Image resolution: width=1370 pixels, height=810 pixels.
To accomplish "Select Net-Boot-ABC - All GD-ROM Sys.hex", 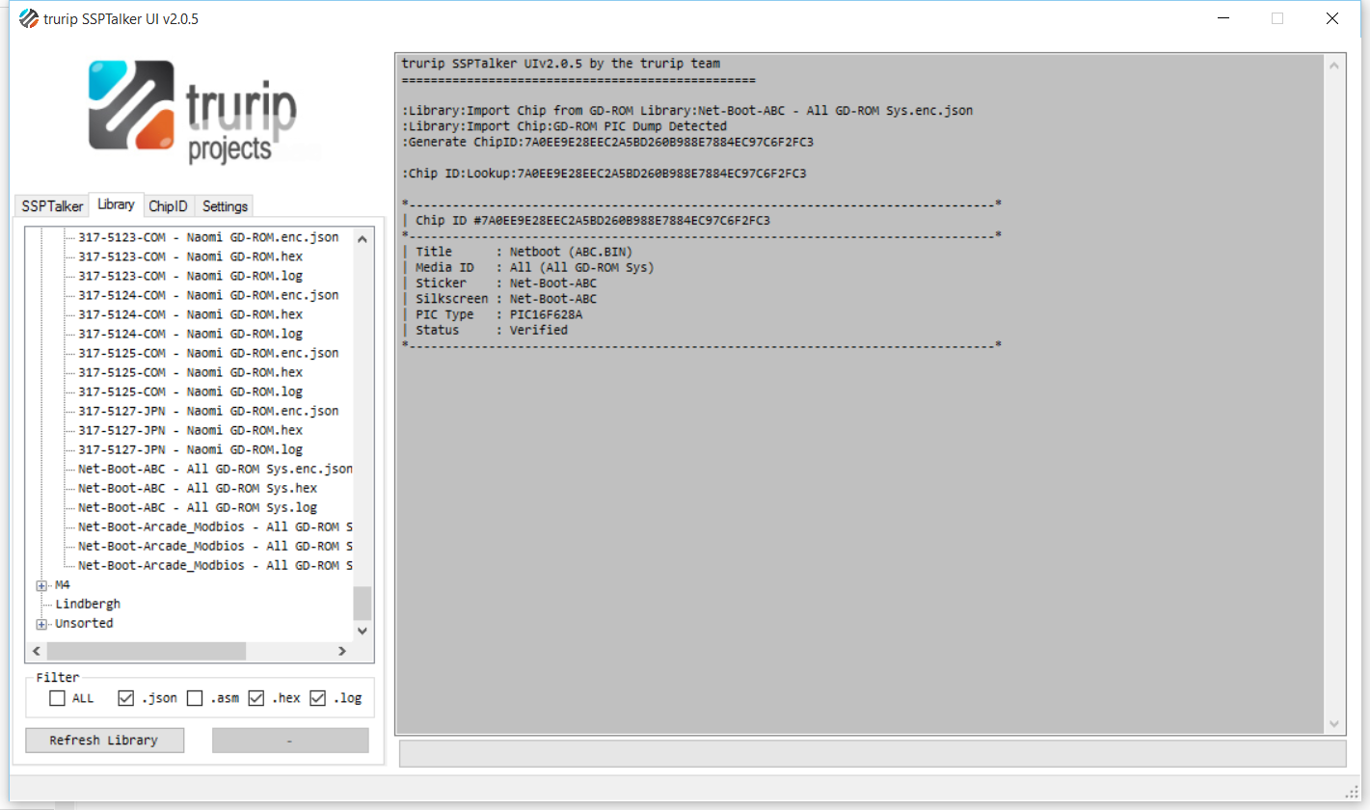I will tap(198, 488).
